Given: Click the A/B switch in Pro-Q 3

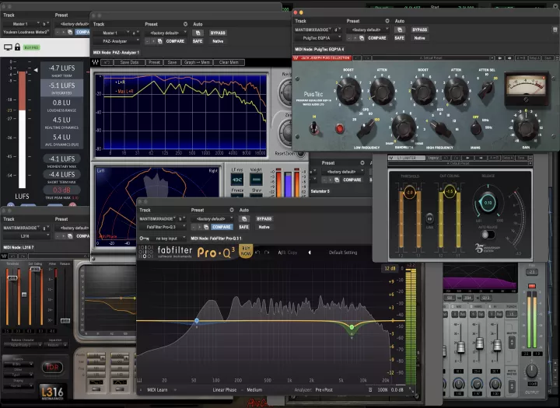Looking at the screenshot, I should [x=282, y=253].
